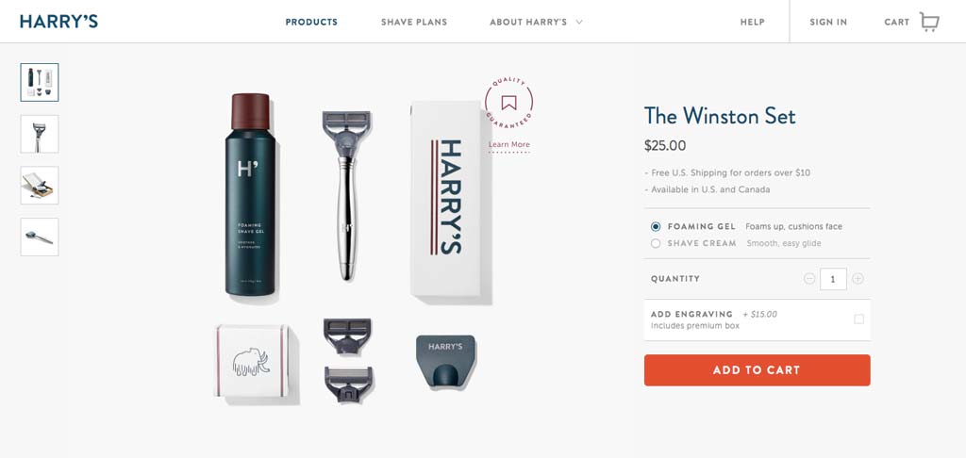
Task: Open the shopping cart icon
Action: tap(929, 22)
